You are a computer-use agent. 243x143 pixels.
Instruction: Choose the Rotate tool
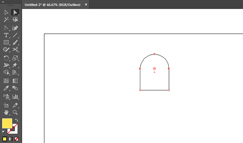(x=6, y=58)
